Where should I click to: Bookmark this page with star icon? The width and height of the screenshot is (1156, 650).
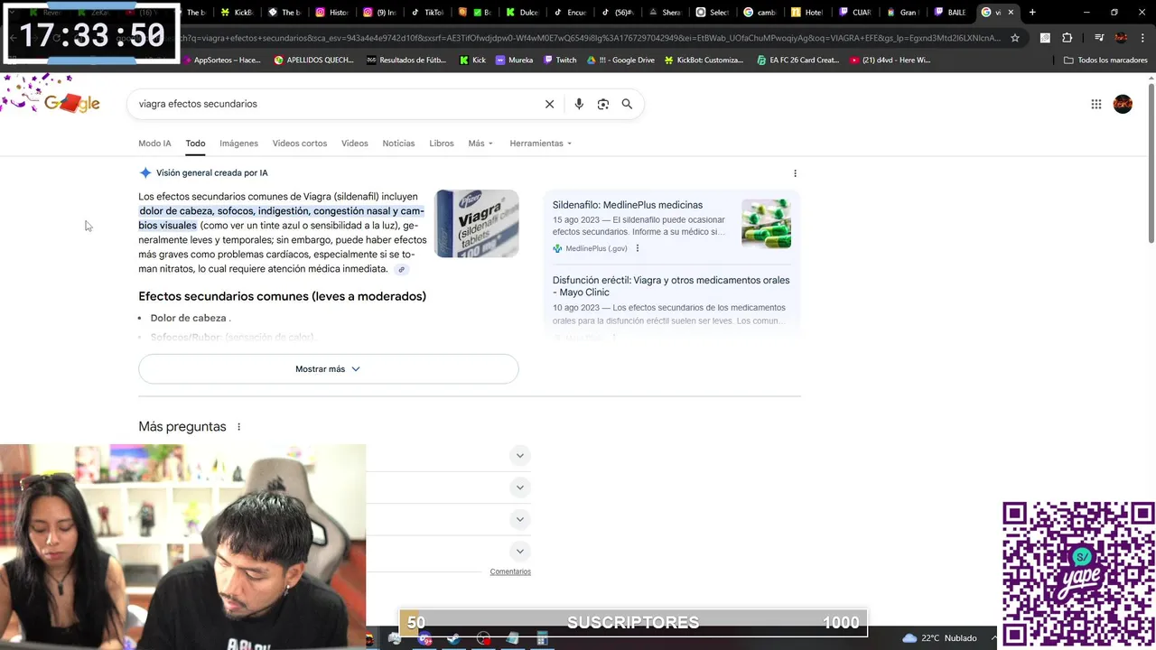[1015, 38]
